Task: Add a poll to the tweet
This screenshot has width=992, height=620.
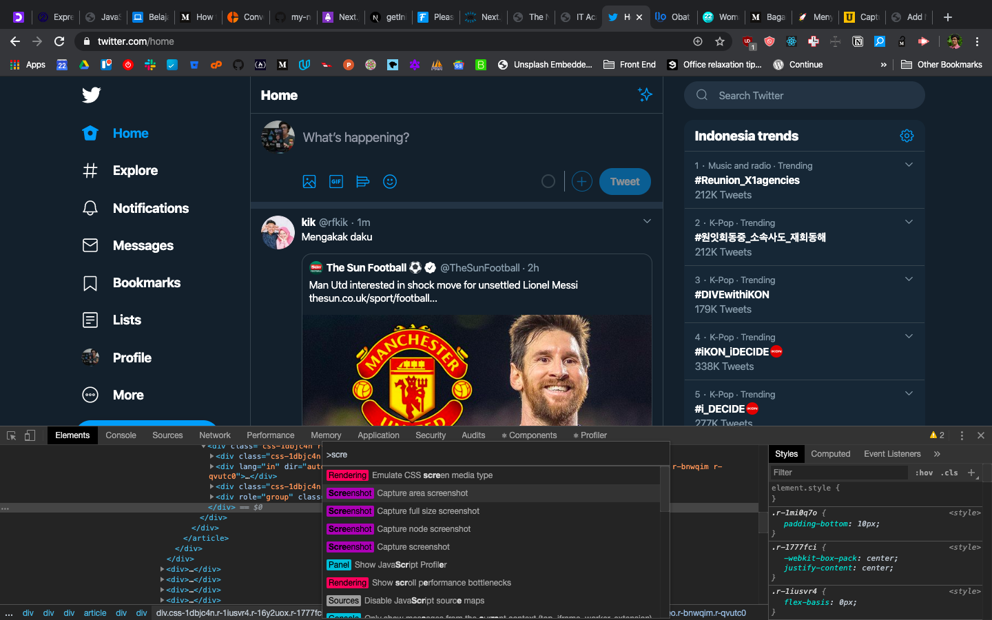Action: tap(363, 182)
